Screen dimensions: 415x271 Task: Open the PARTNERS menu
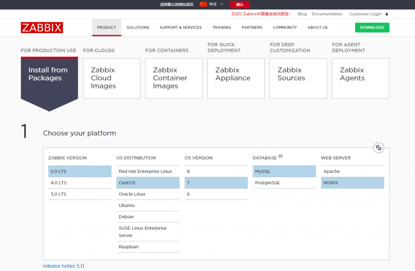(252, 28)
